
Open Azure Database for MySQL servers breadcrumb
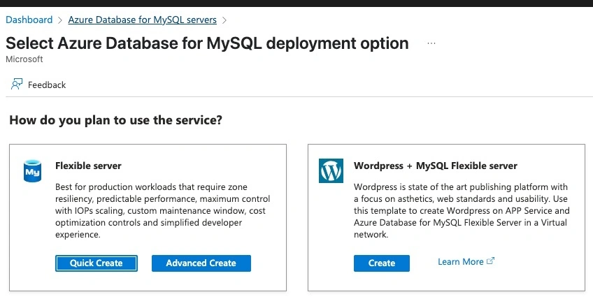pos(142,20)
